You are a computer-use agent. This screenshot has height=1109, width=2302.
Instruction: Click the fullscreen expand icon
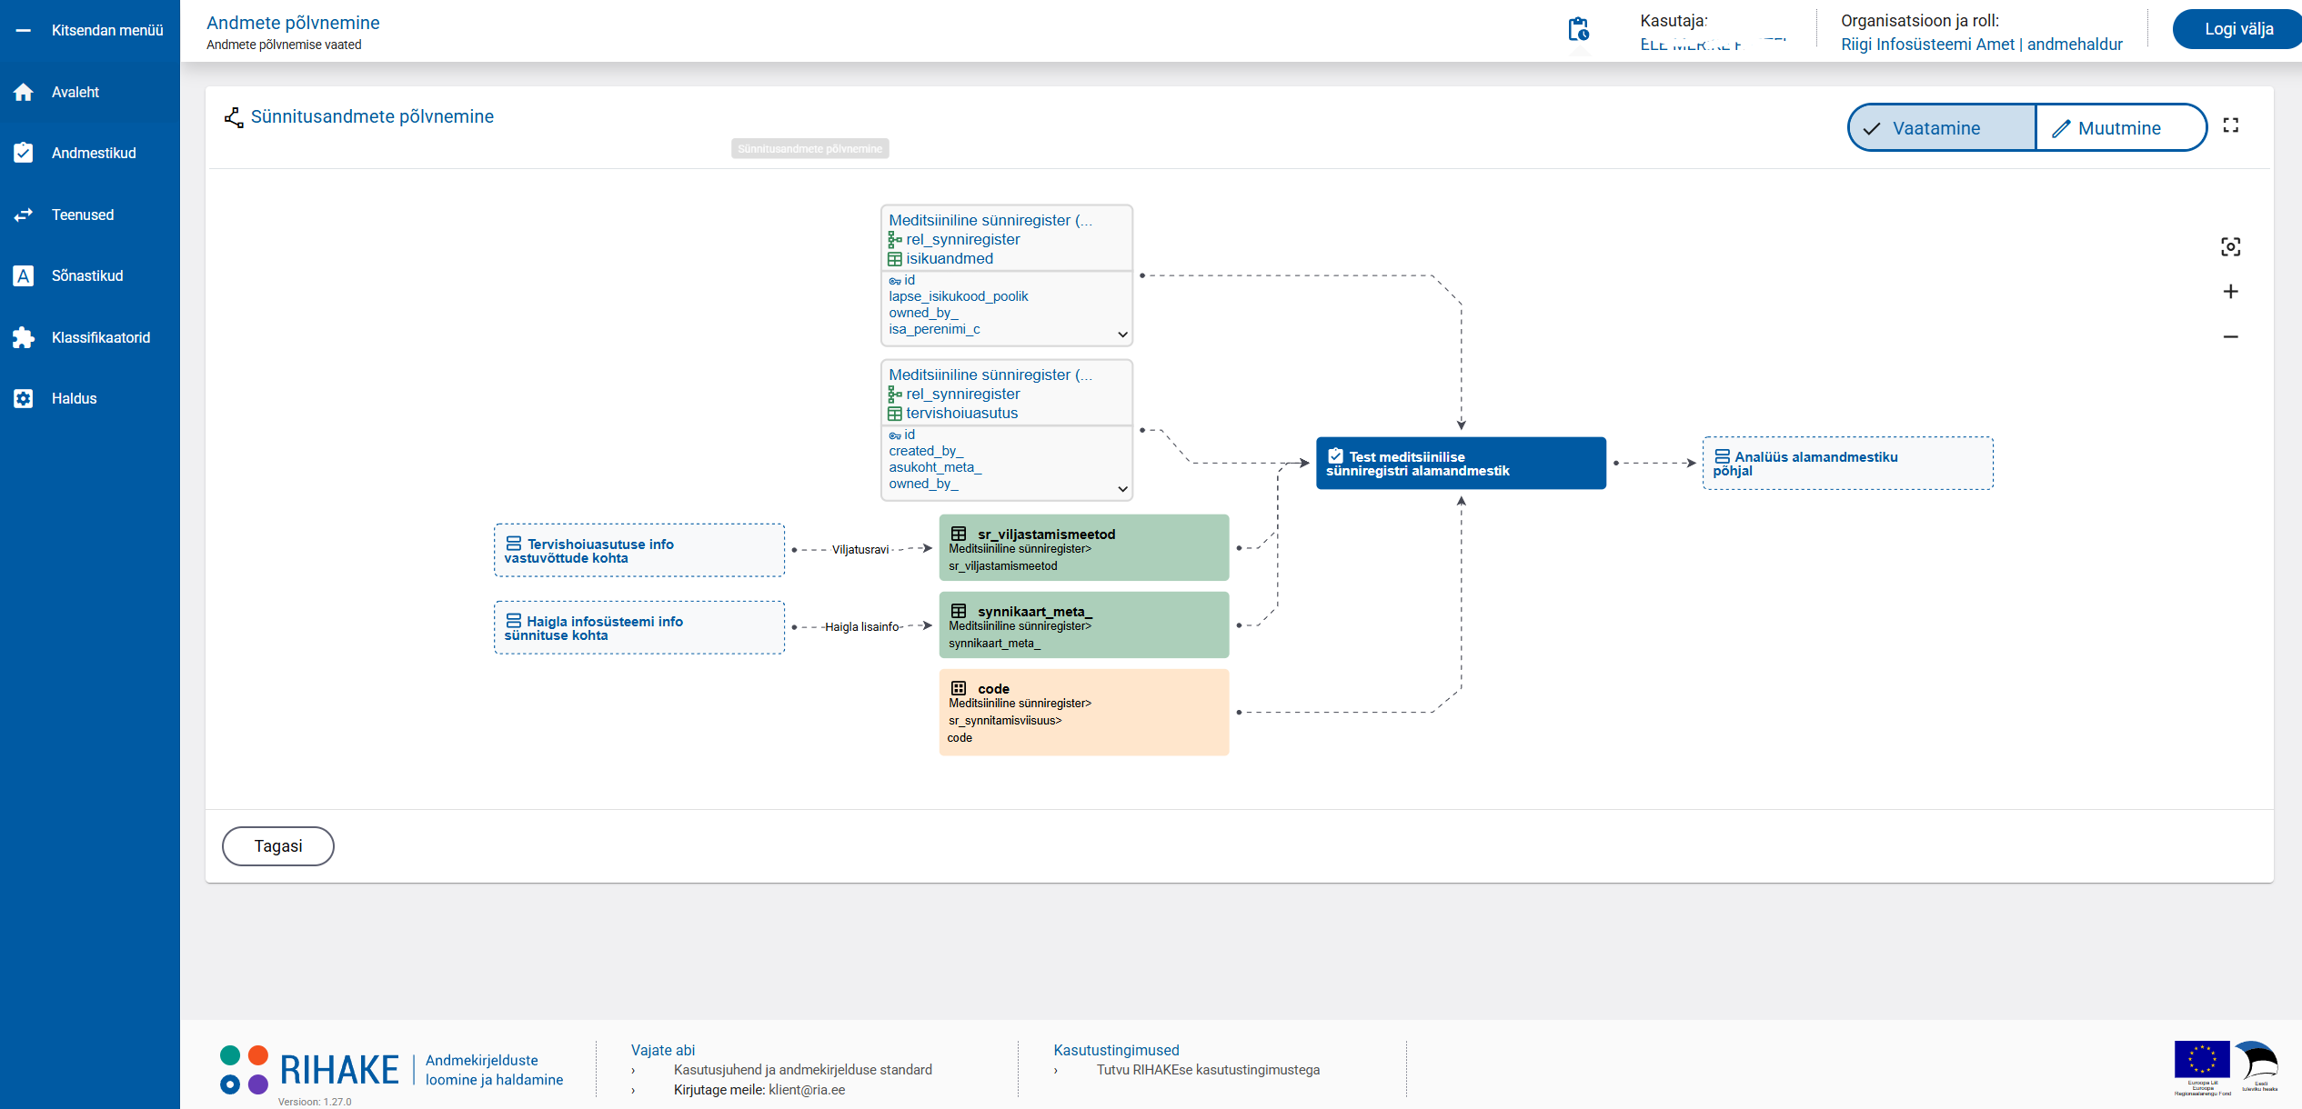point(2230,125)
